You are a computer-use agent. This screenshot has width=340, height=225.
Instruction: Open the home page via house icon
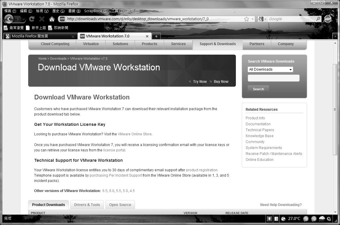(52, 19)
